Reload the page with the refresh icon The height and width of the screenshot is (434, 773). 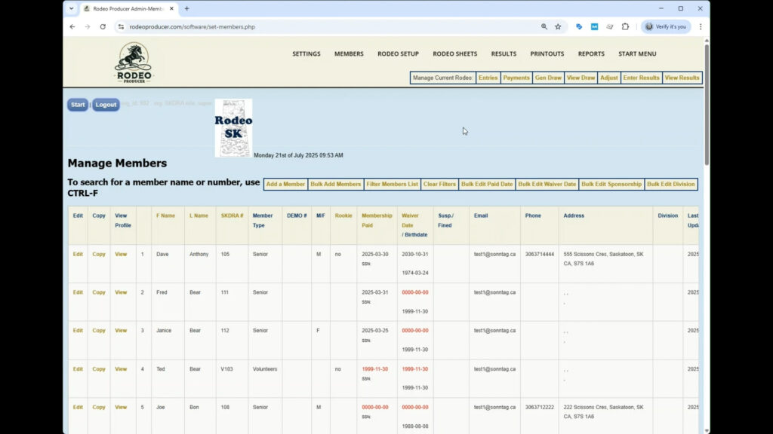103,26
